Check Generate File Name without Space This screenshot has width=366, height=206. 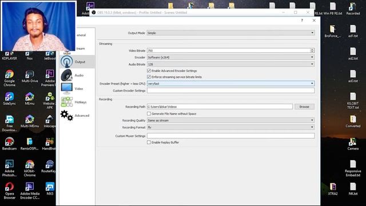[x=149, y=113]
